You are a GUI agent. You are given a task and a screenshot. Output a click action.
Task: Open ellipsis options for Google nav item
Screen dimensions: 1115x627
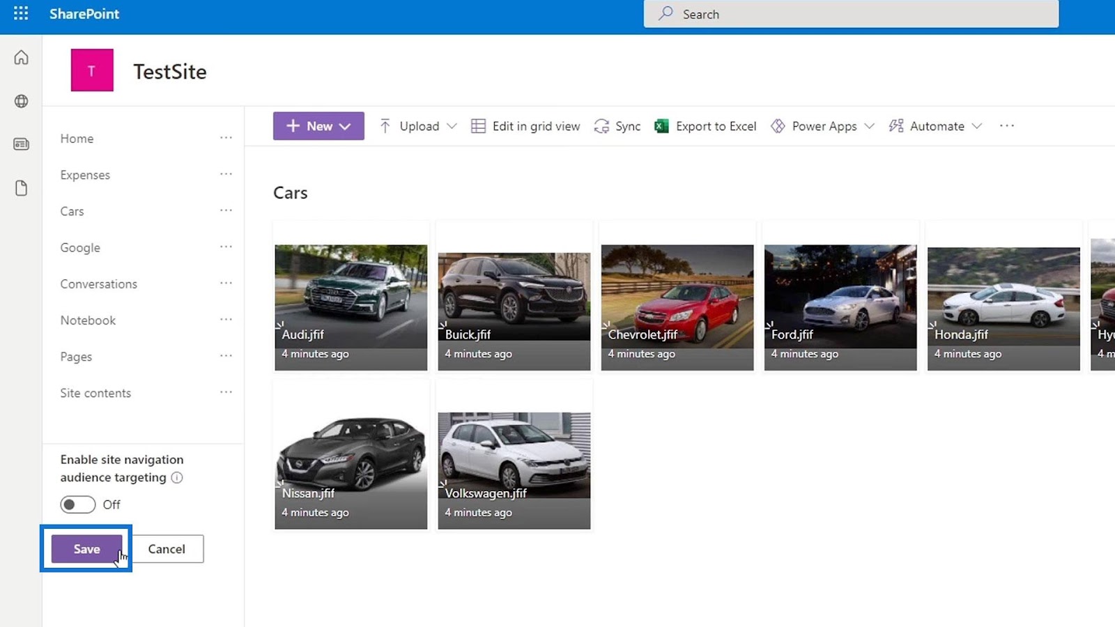(x=226, y=247)
